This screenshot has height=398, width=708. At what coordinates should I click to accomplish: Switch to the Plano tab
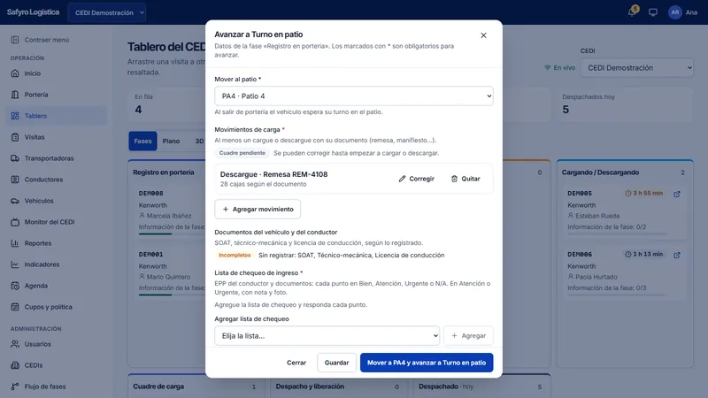coord(171,141)
